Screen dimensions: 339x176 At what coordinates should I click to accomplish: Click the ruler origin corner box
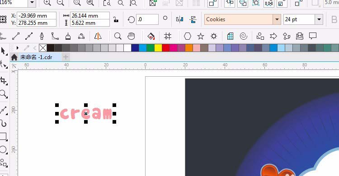(x=14, y=66)
